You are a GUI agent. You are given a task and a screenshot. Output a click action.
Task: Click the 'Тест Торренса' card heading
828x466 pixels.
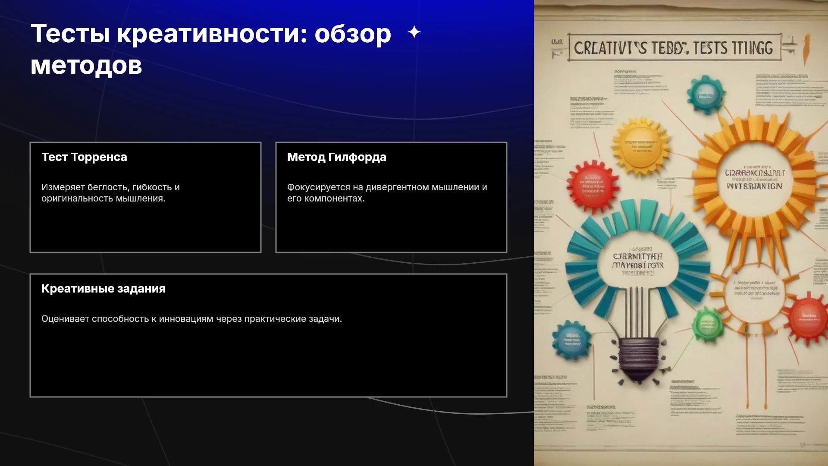pyautogui.click(x=84, y=157)
